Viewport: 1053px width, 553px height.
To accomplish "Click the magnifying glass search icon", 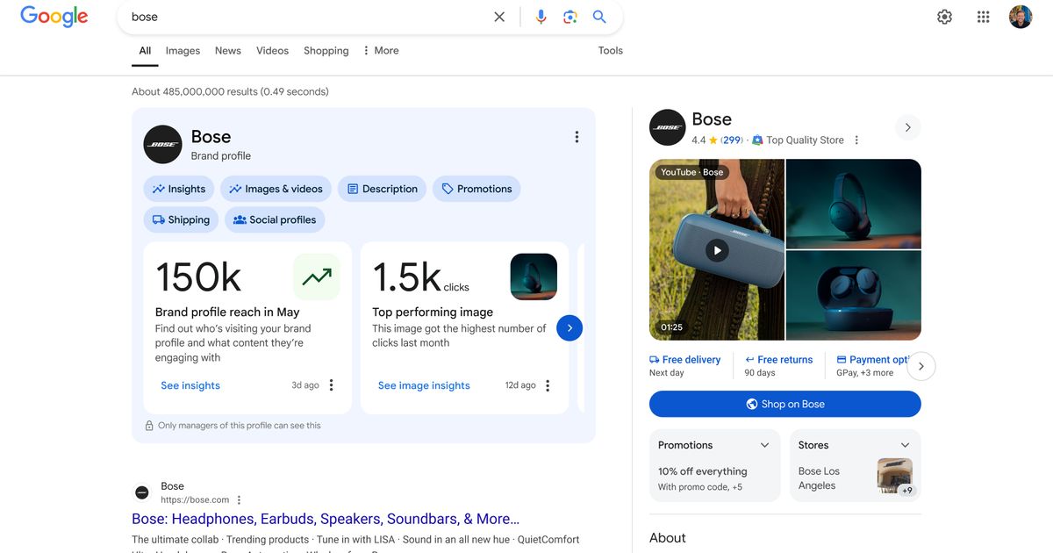I will (599, 17).
